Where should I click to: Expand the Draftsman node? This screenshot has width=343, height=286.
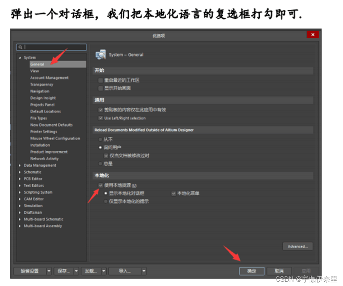click(x=20, y=213)
